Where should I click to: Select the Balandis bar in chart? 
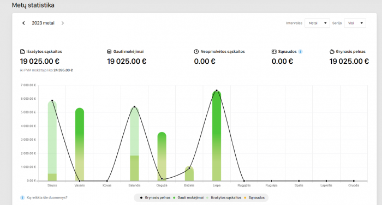pos(134,144)
